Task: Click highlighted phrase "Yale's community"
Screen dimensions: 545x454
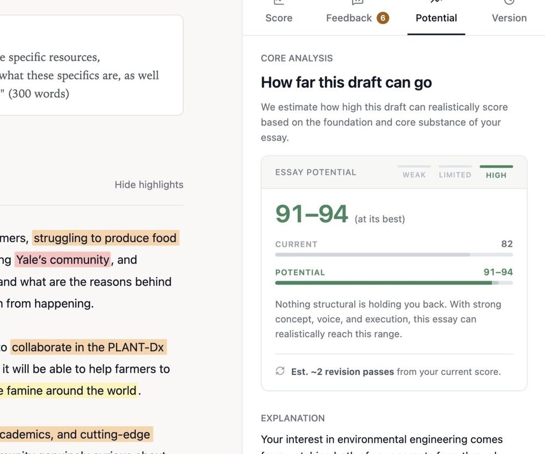Action: pyautogui.click(x=63, y=260)
